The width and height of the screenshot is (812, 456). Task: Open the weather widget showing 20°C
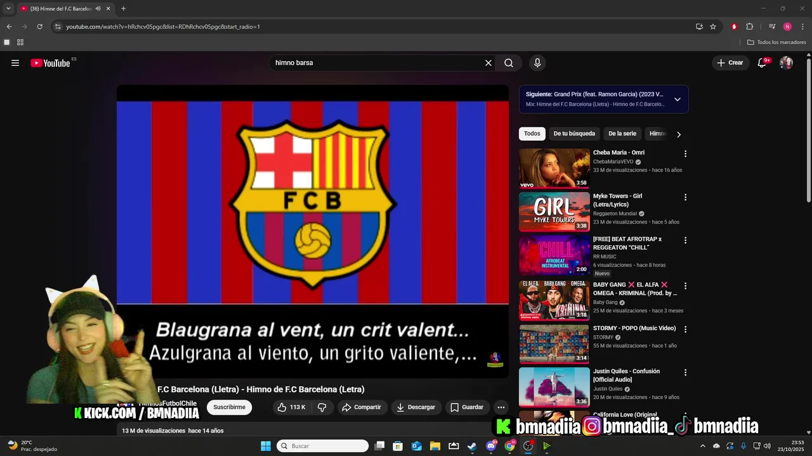pyautogui.click(x=32, y=446)
